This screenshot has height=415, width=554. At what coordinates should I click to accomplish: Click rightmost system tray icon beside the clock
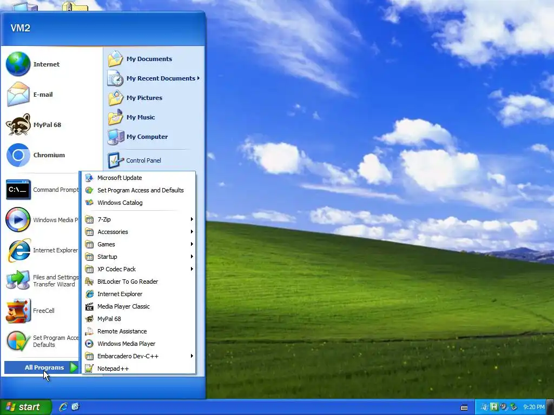pos(513,407)
